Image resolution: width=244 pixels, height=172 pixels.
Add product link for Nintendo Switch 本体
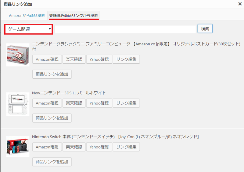click(x=52, y=162)
